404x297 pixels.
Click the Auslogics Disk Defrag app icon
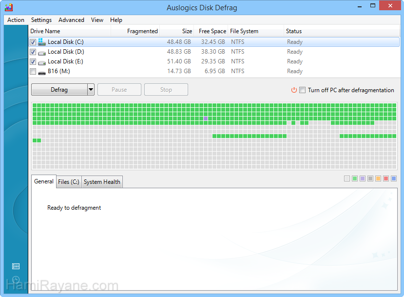9,7
